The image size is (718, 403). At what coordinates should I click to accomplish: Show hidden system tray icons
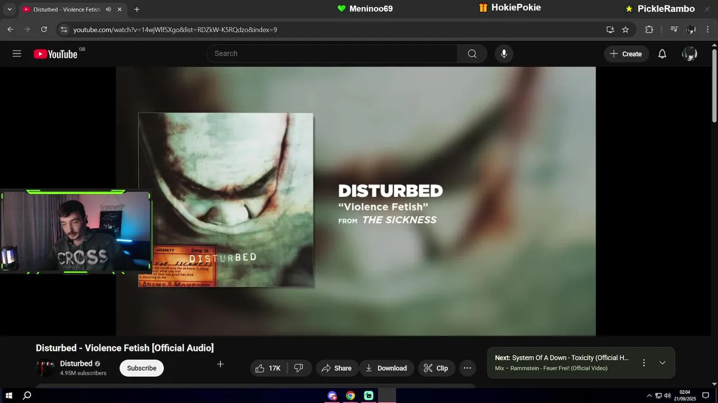(649, 396)
